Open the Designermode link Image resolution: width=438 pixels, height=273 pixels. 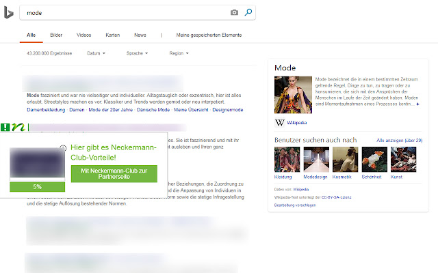click(228, 110)
